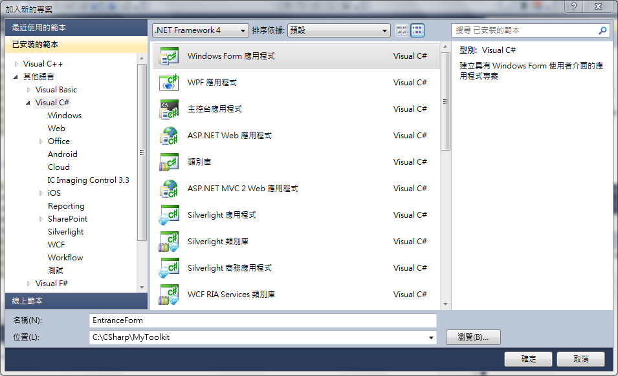618x376 pixels.
Task: Select the Android tree item
Action: pyautogui.click(x=62, y=154)
